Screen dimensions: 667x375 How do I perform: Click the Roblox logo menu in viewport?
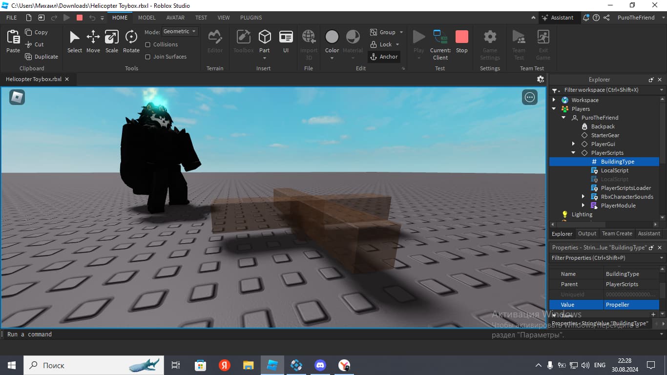pos(17,97)
